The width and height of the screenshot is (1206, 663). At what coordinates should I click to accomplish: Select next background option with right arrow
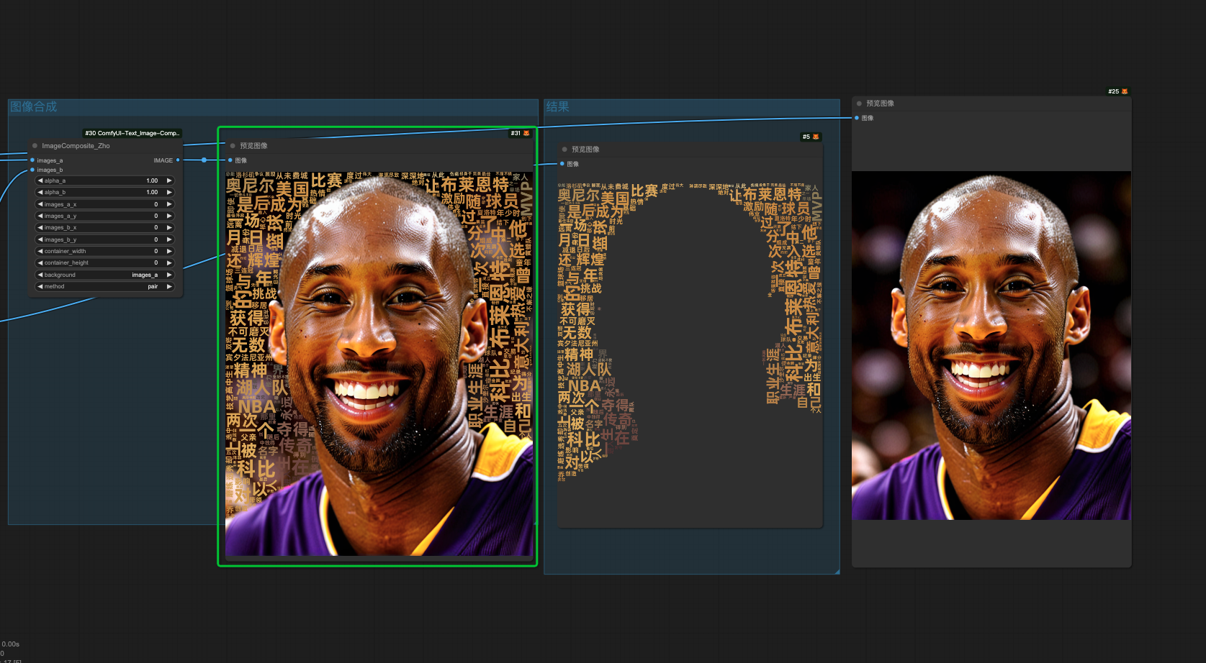click(169, 275)
